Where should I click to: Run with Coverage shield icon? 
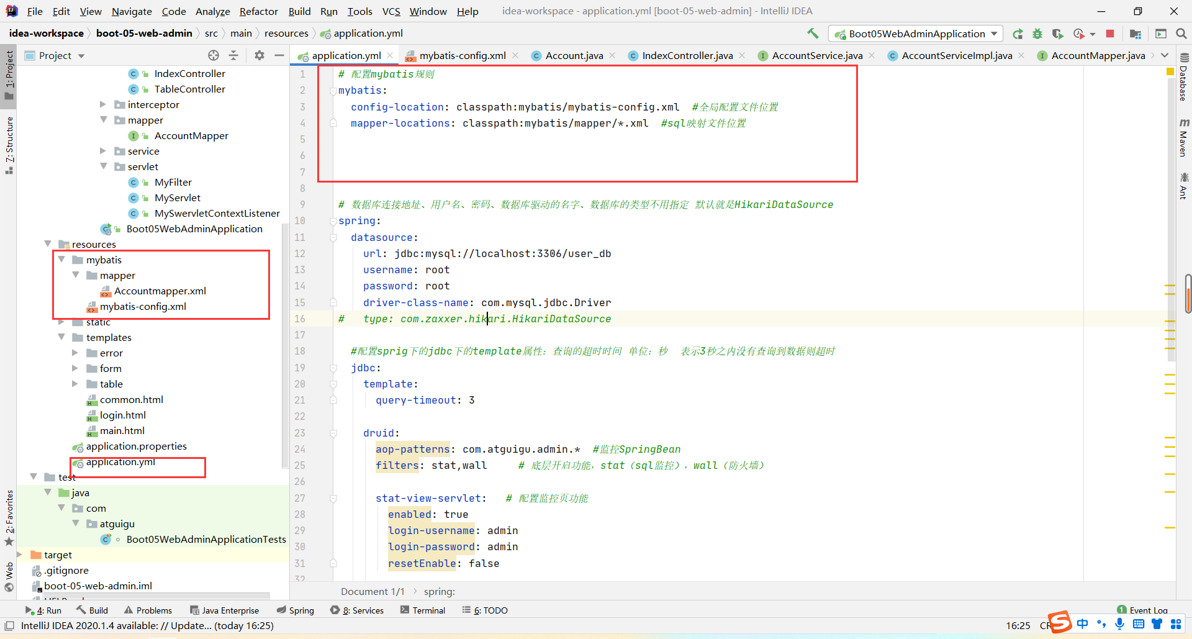[1058, 34]
